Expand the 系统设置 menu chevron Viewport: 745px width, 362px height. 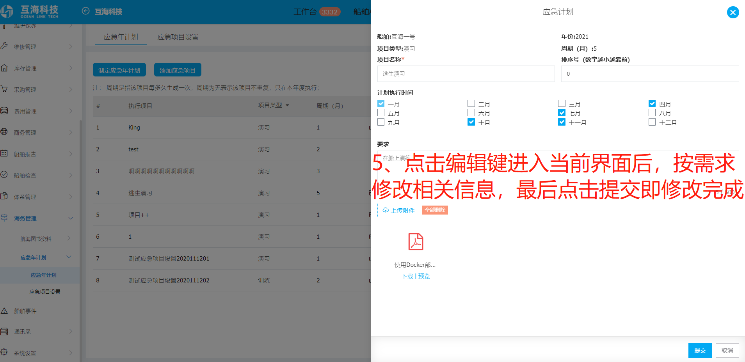tap(71, 353)
